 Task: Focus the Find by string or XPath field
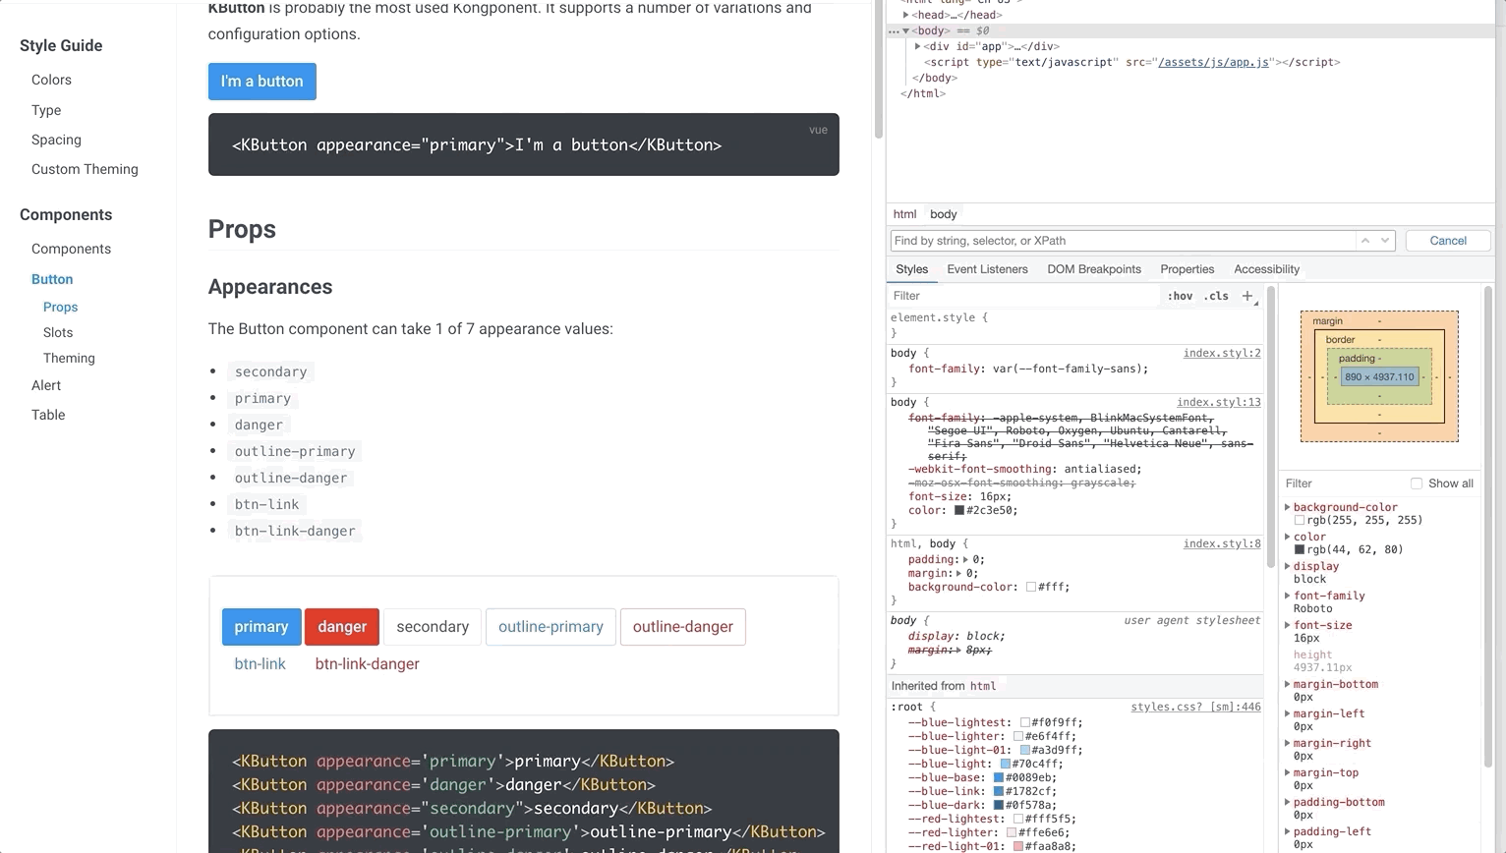tap(1123, 241)
